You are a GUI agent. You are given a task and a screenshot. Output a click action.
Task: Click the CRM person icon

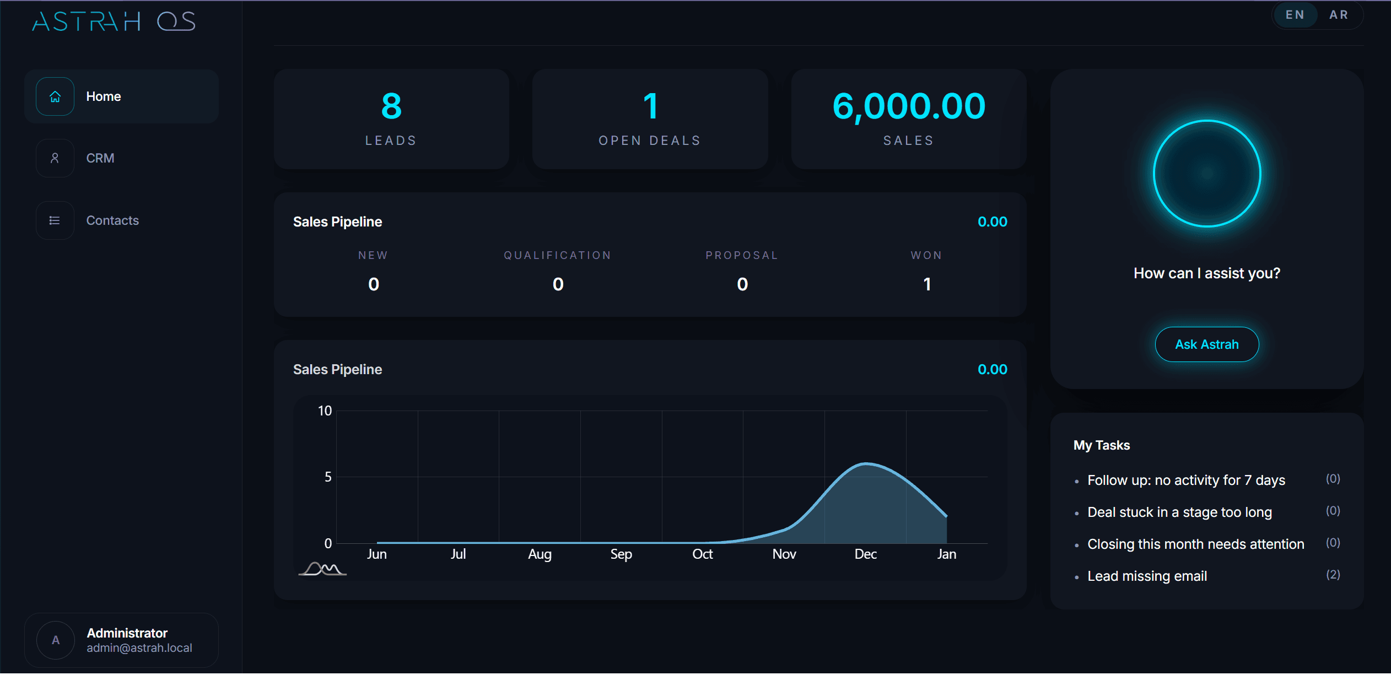pyautogui.click(x=55, y=158)
